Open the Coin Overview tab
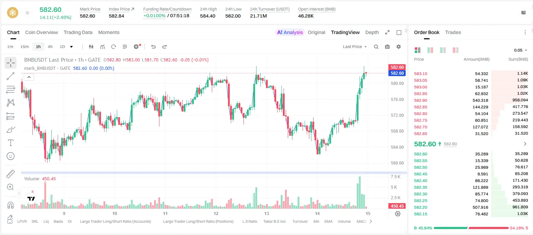Image resolution: width=533 pixels, height=235 pixels. [x=42, y=32]
